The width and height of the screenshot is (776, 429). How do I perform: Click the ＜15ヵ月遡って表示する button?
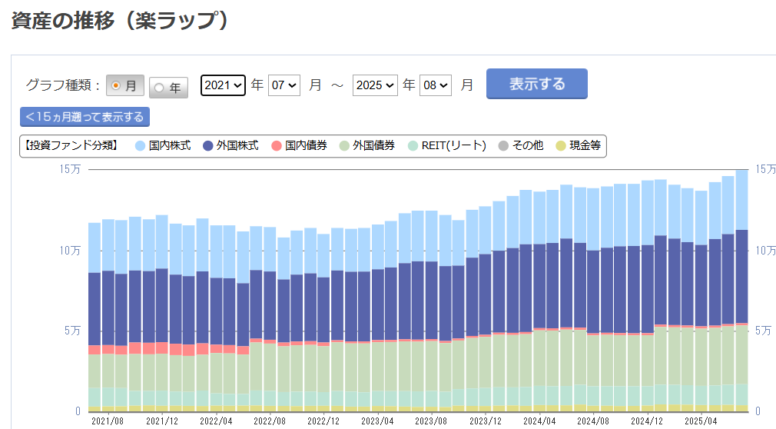[x=85, y=117]
